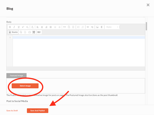Insert an image via toolbar
Image resolution: width=154 pixels, height=115 pixels.
click(x=97, y=27)
